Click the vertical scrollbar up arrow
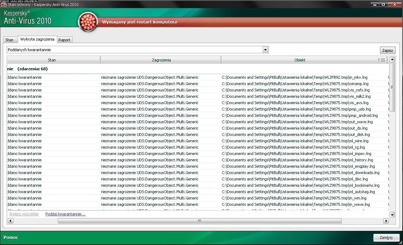Viewport: 403px width, 245px height. click(x=392, y=60)
